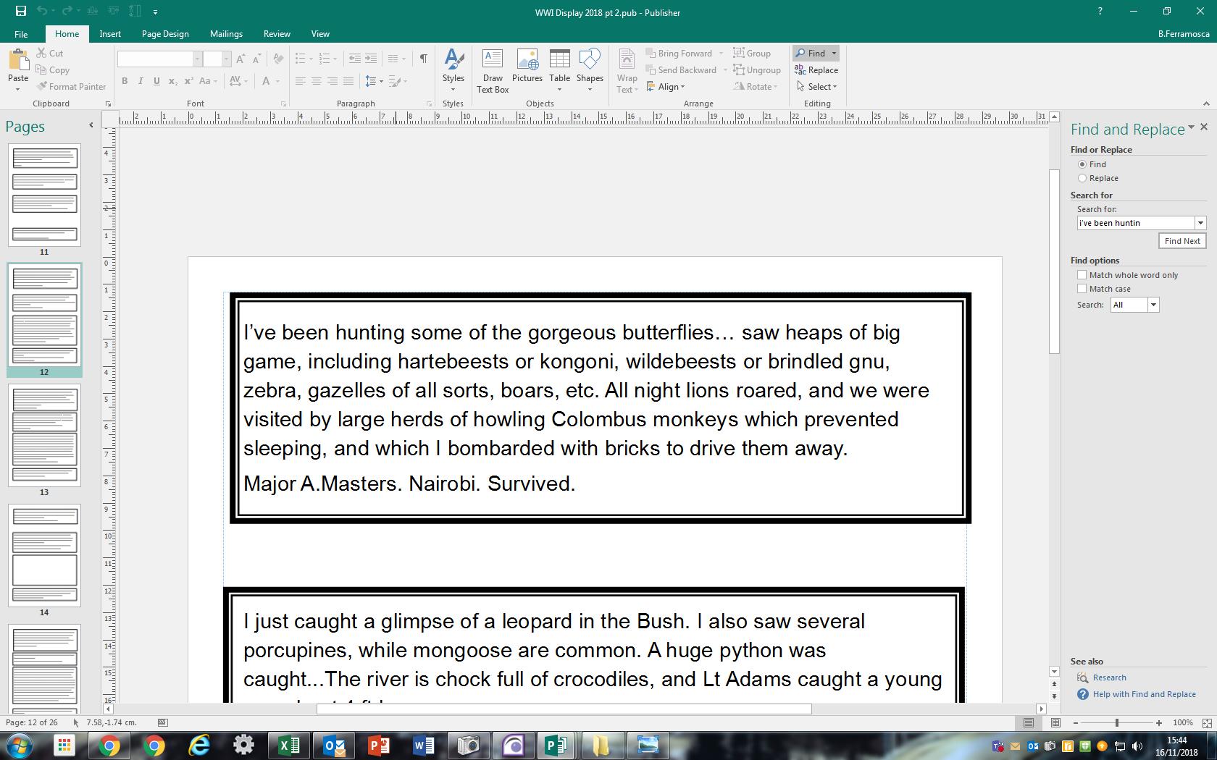Click the 100% zoom level button
The height and width of the screenshot is (760, 1217).
[x=1182, y=723]
